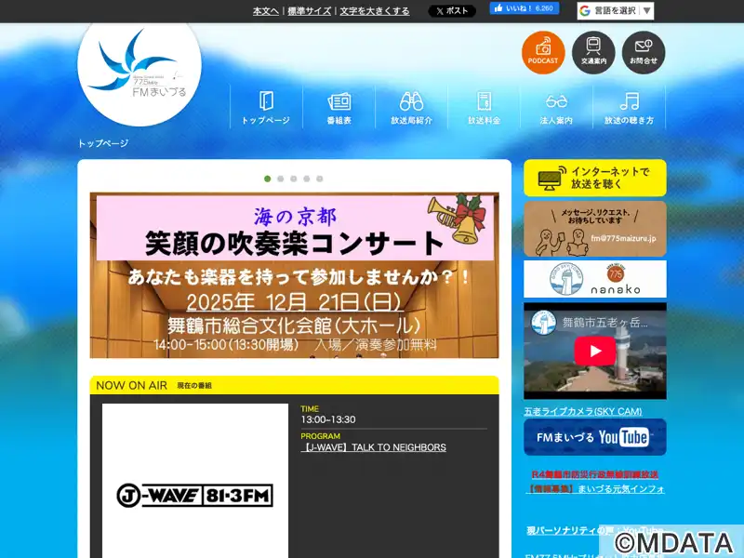Screen dimensions: 744x558
Task: Select the second slider dot
Action: point(281,179)
